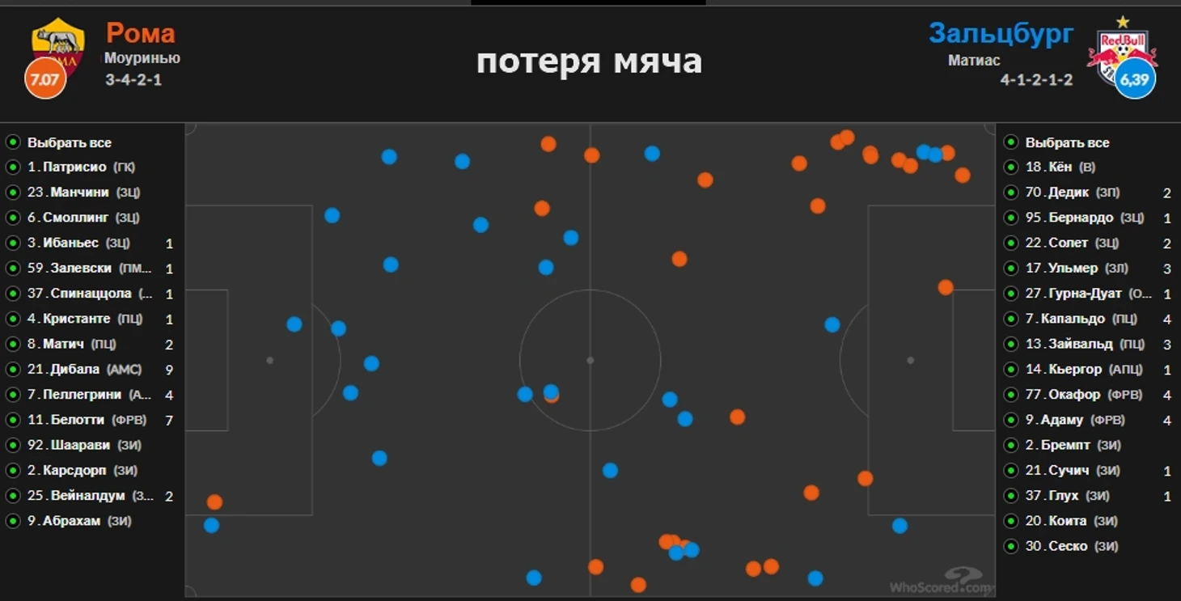
Task: Toggle green radio next to Окафор
Action: point(1011,395)
